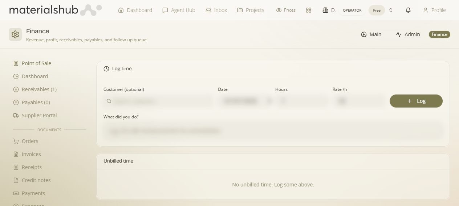Click the Customer search field
The width and height of the screenshot is (459, 206).
[158, 101]
